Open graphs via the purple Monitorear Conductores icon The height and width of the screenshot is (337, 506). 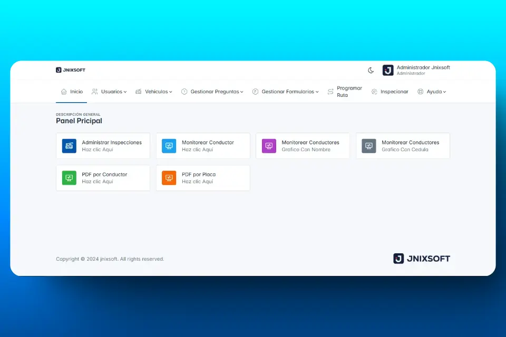tap(269, 146)
